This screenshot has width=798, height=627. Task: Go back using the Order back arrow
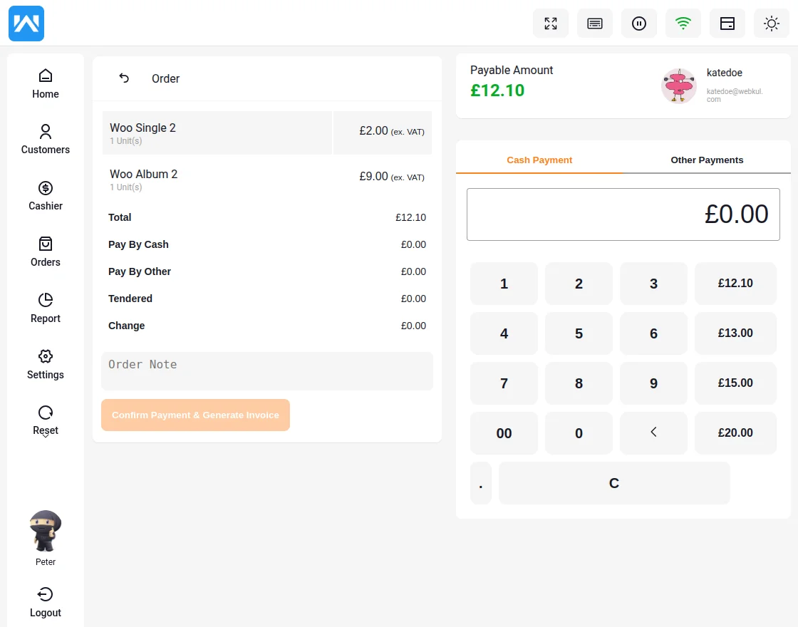pos(123,78)
